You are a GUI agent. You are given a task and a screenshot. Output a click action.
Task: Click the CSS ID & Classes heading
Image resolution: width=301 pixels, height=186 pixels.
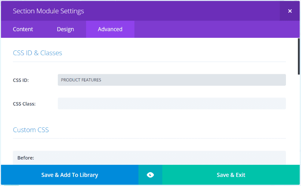[x=38, y=53]
